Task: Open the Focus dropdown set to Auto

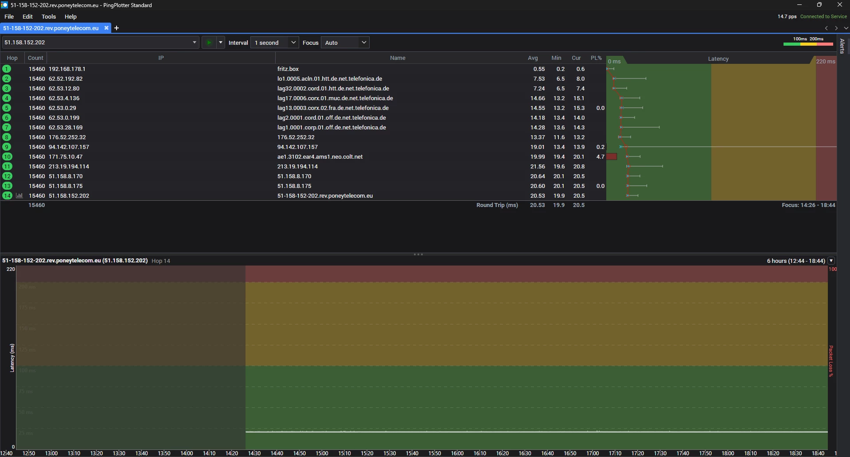Action: pyautogui.click(x=345, y=43)
